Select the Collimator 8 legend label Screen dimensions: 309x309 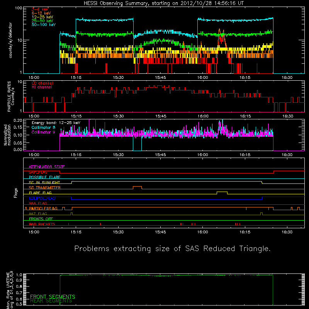pos(43,127)
